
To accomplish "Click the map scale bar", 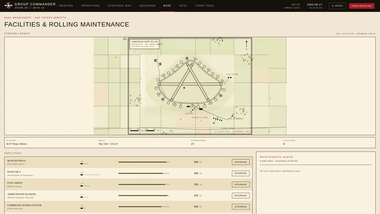I will (x=142, y=130).
